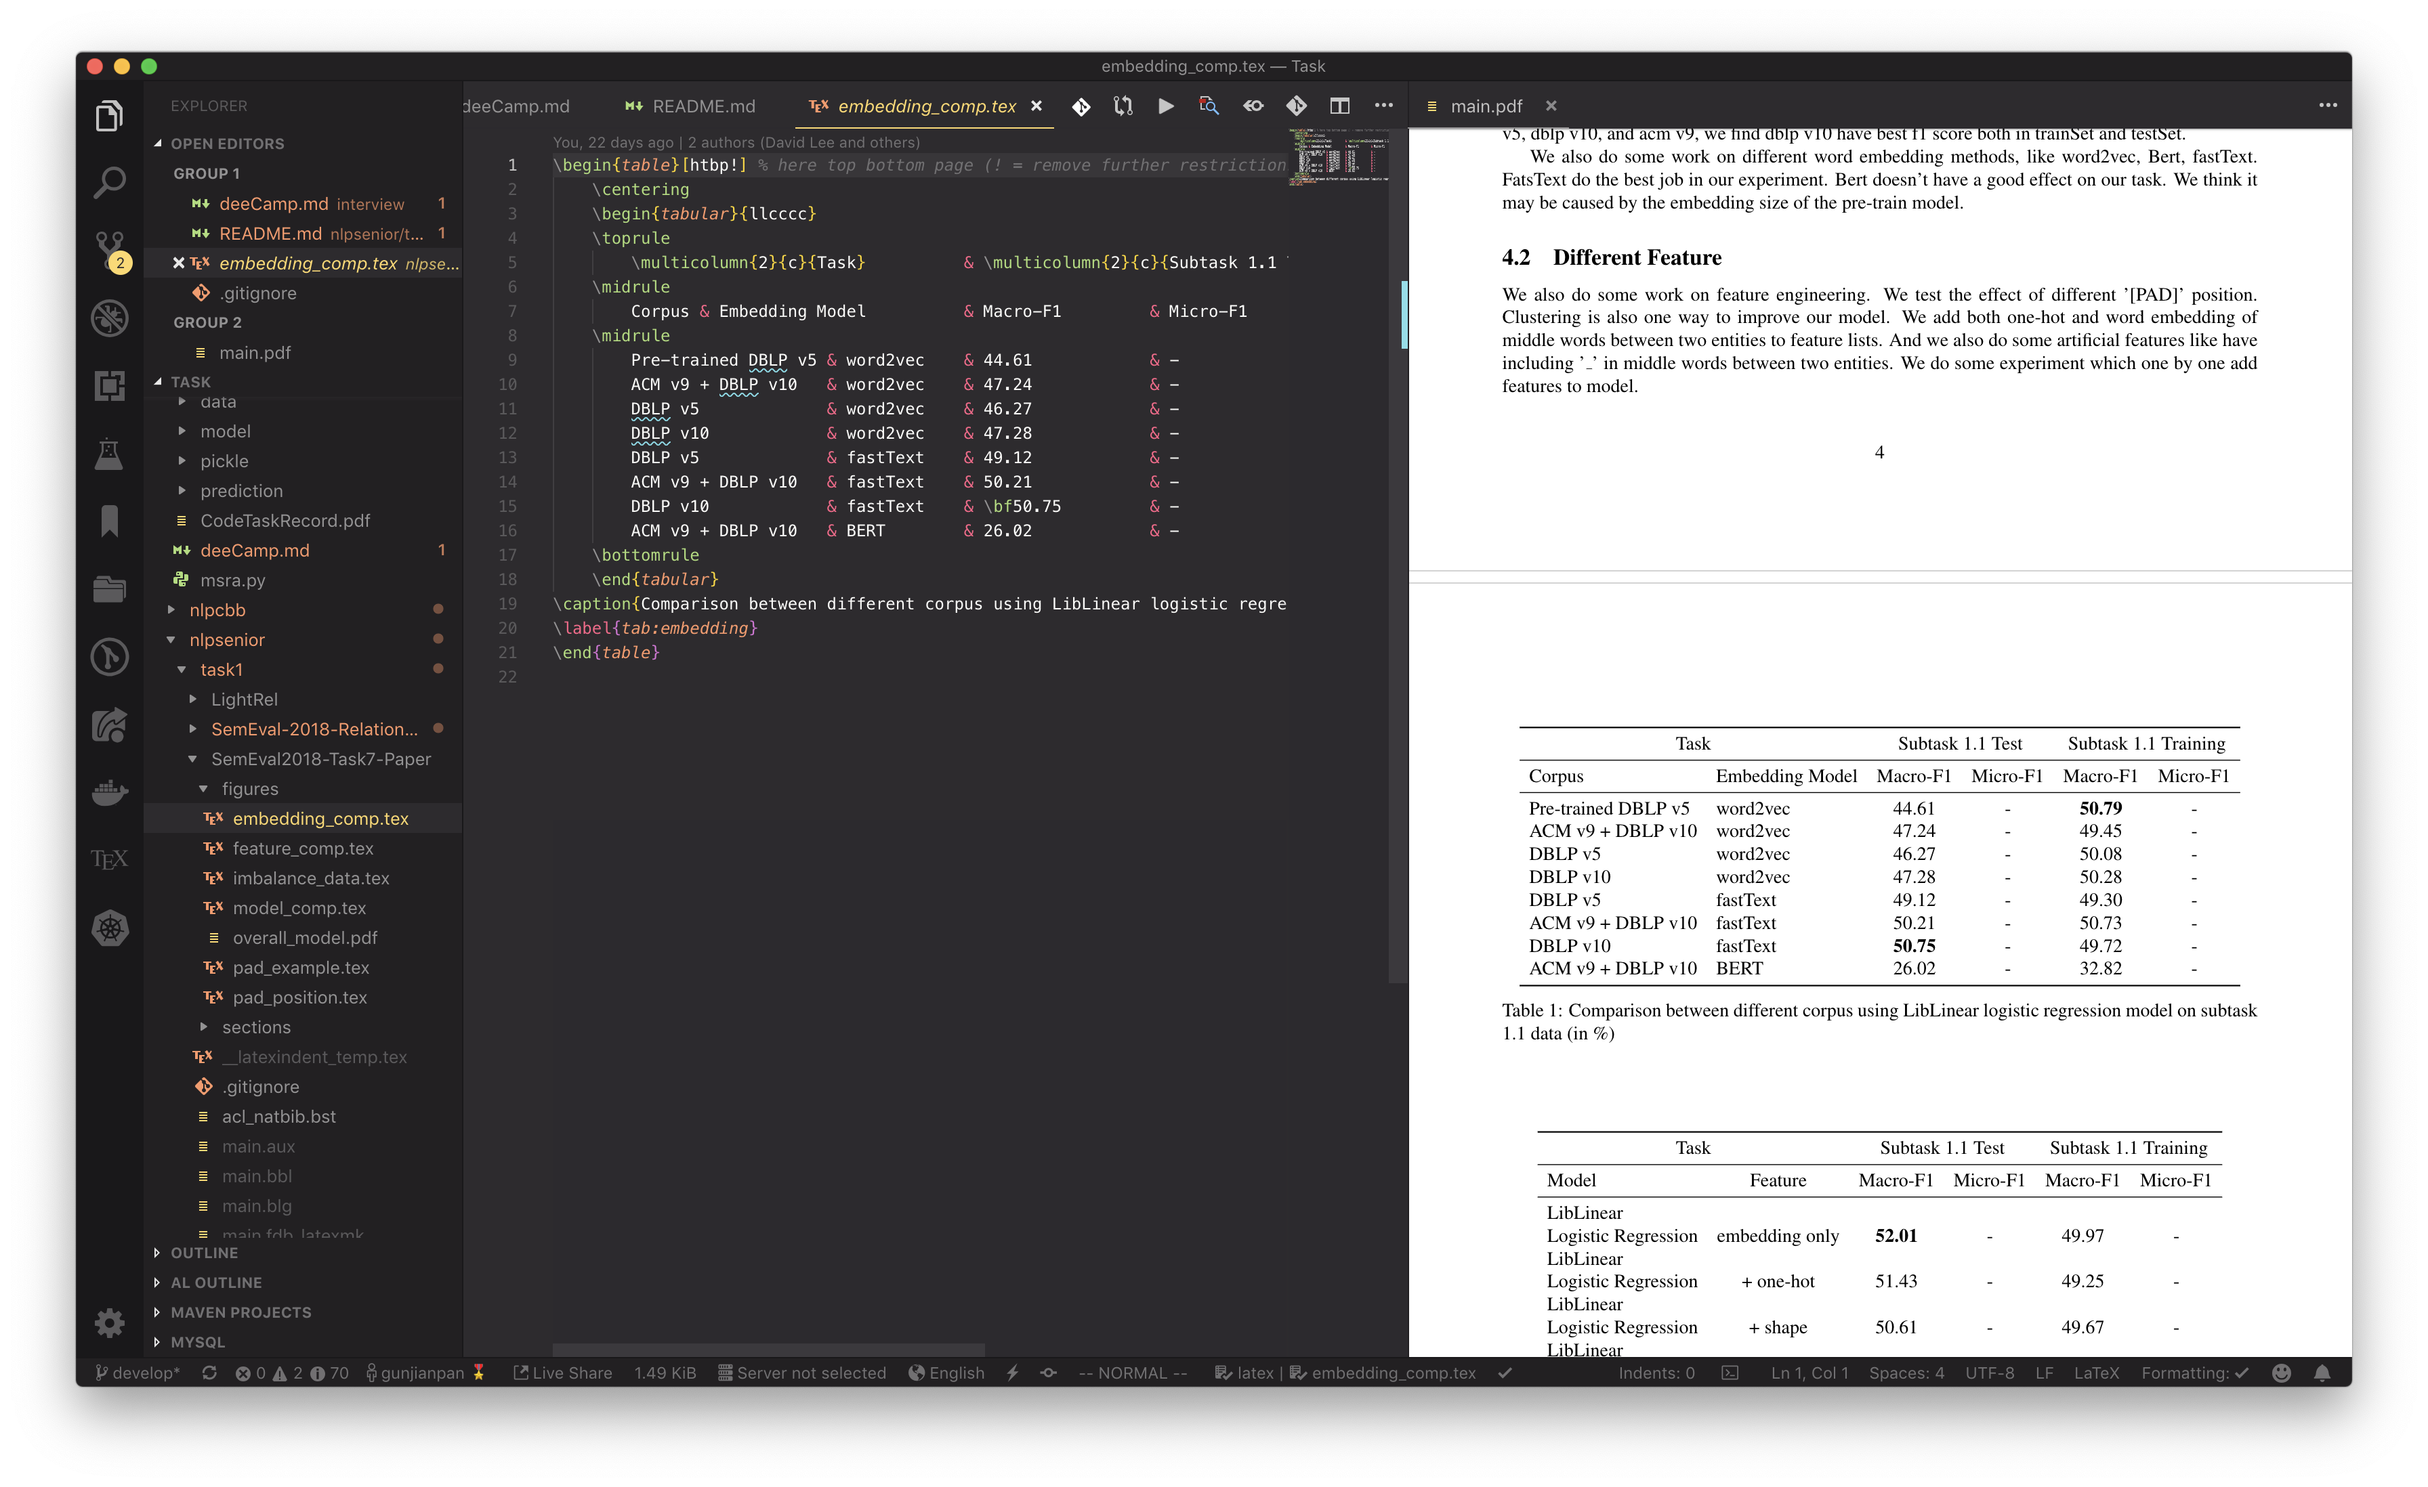
Task: Close the main.pdf tab
Action: pos(1551,106)
